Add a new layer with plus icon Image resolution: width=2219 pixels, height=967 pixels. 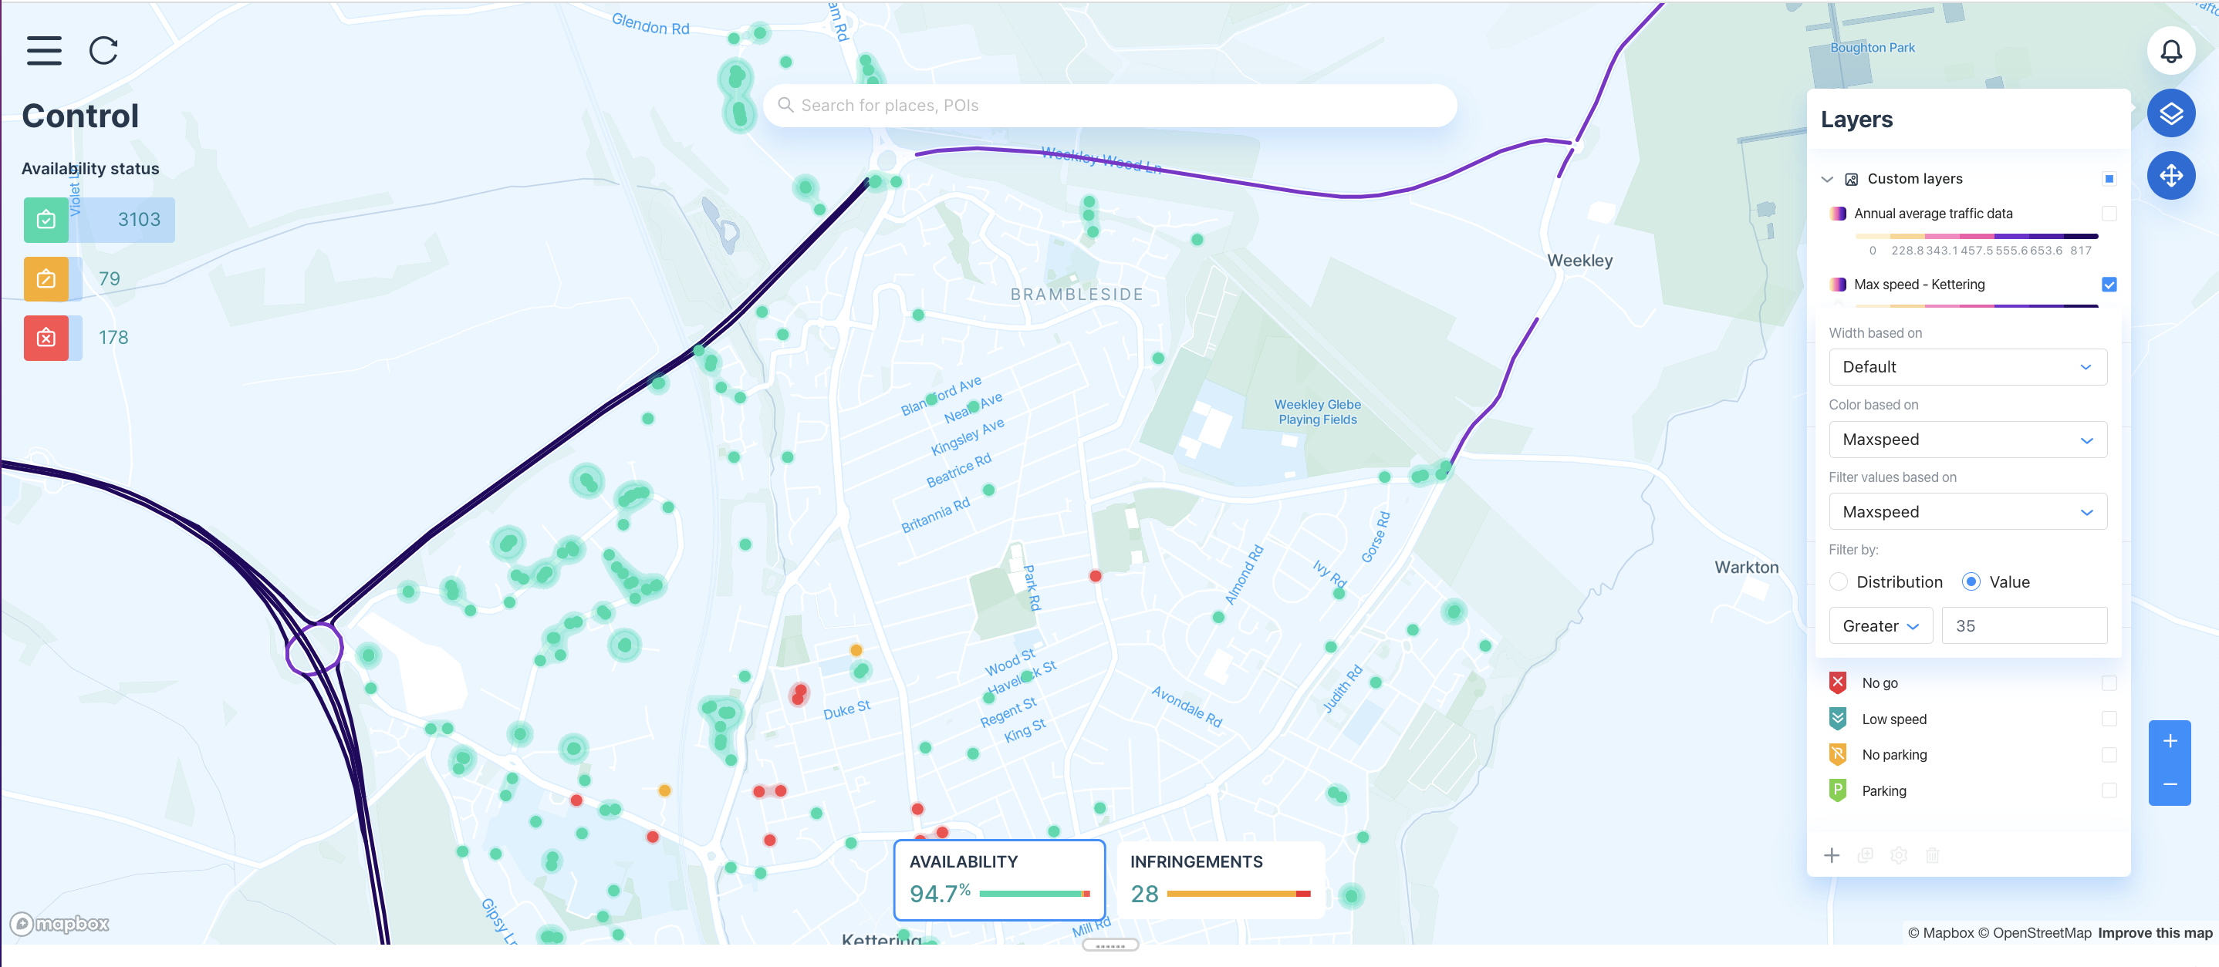[x=1832, y=855]
